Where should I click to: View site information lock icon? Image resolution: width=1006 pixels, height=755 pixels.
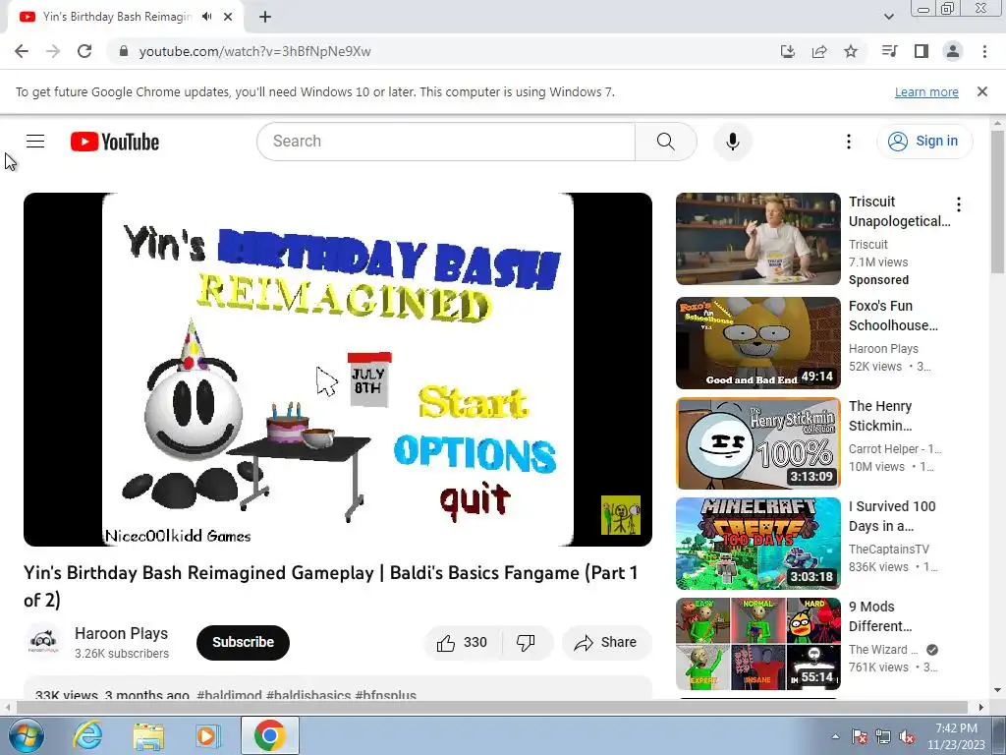[x=124, y=51]
